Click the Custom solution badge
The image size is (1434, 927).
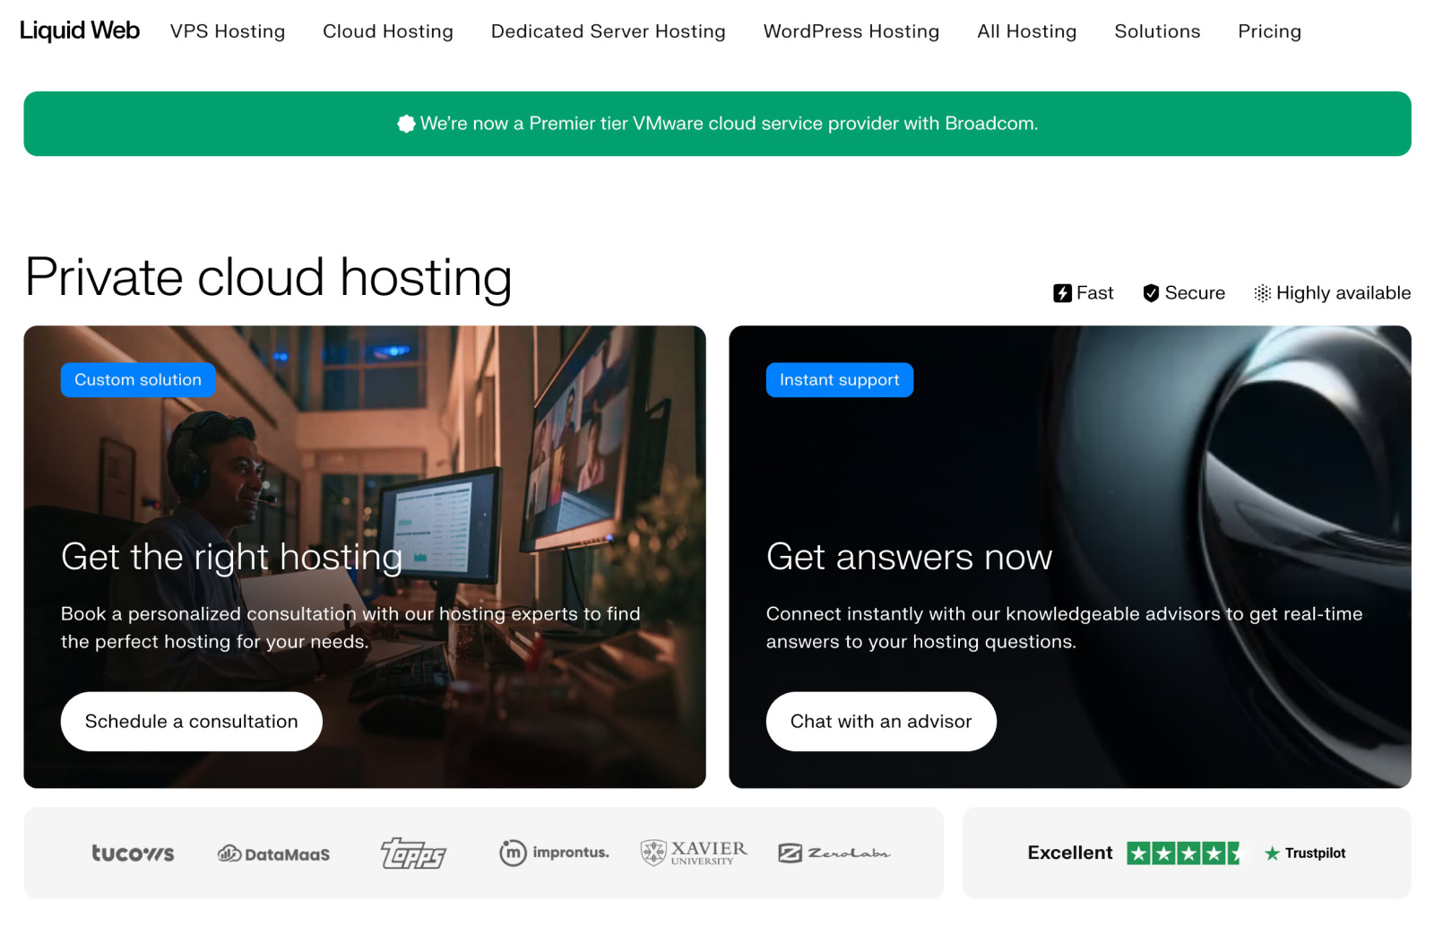click(137, 379)
